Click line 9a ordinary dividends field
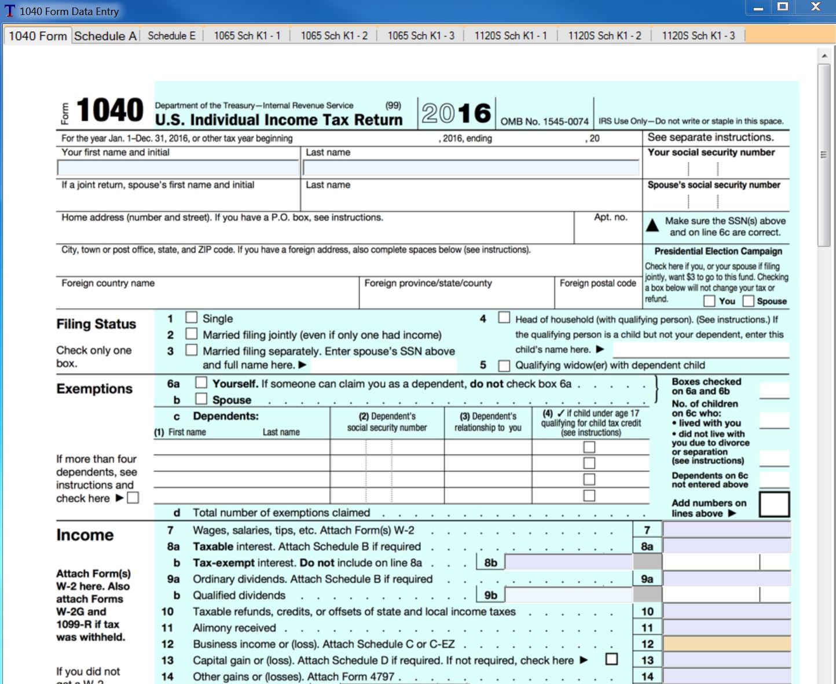 727,578
